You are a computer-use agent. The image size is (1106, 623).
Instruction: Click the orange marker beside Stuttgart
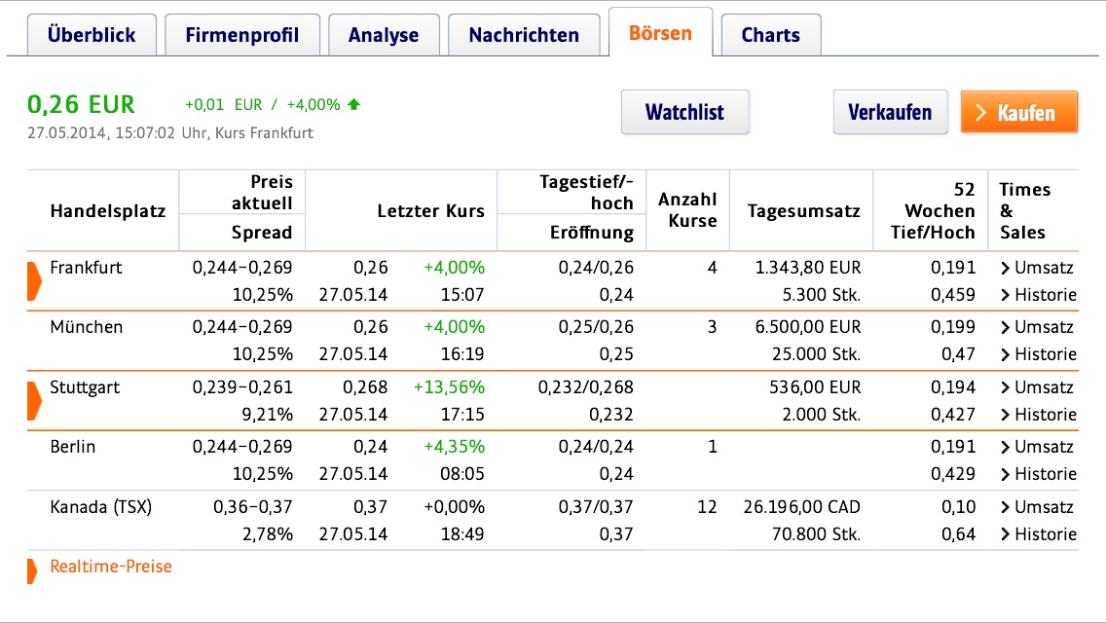[x=34, y=400]
